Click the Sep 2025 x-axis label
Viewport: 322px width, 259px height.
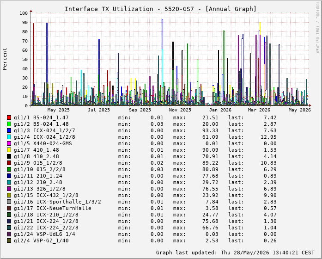(x=140, y=110)
